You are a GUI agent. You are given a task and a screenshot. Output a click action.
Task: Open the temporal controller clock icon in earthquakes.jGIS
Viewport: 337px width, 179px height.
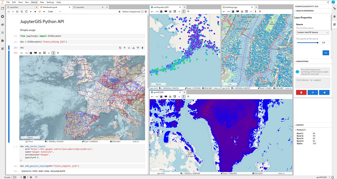click(188, 11)
